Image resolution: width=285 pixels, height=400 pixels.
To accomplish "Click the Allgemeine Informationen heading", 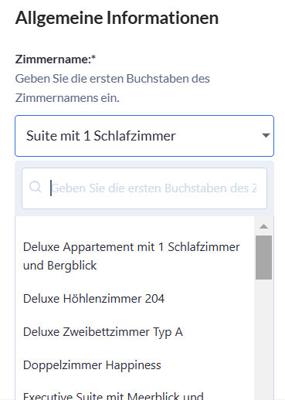I will pos(117,18).
